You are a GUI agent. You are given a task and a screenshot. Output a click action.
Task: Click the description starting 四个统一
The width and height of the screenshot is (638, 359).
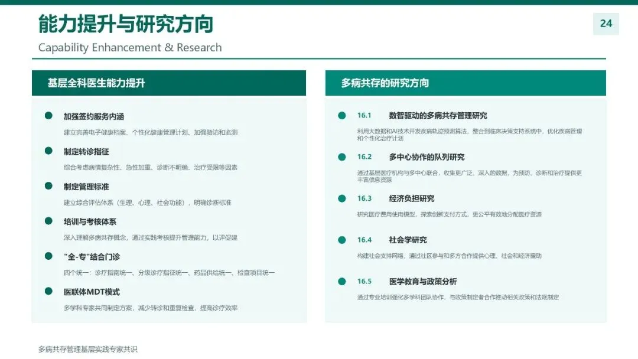pos(170,272)
